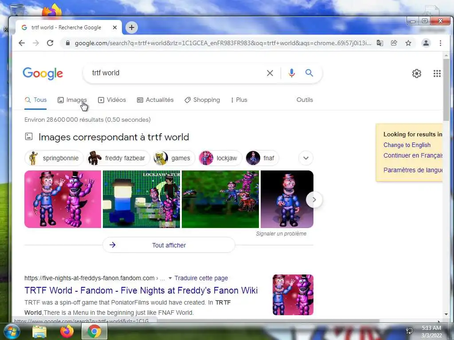This screenshot has height=340, width=454.
Task: Expand the Plus more options menu
Action: point(239,100)
